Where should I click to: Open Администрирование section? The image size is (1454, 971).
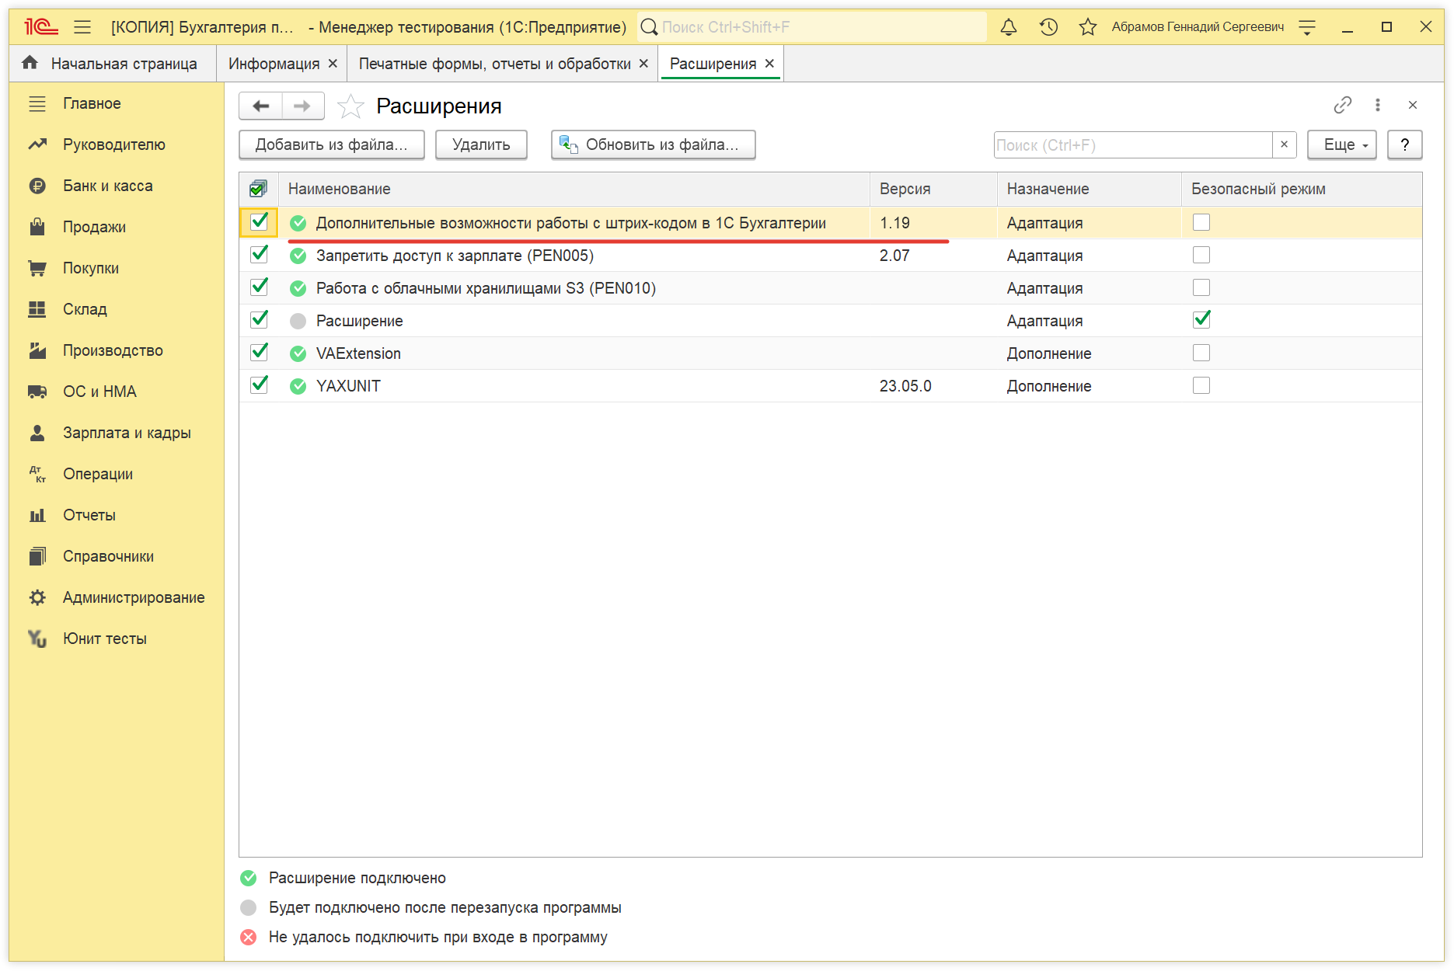(134, 597)
